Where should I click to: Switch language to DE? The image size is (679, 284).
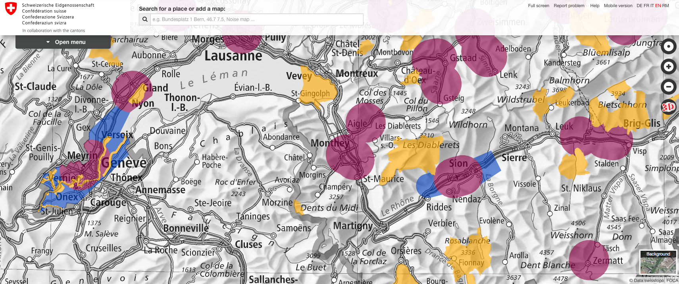[x=639, y=6]
